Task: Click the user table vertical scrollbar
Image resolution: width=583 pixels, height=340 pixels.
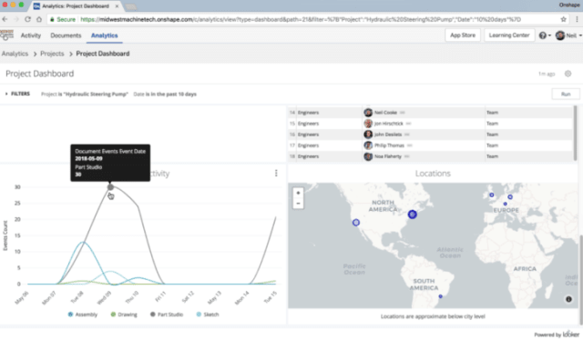Action: tap(575, 134)
